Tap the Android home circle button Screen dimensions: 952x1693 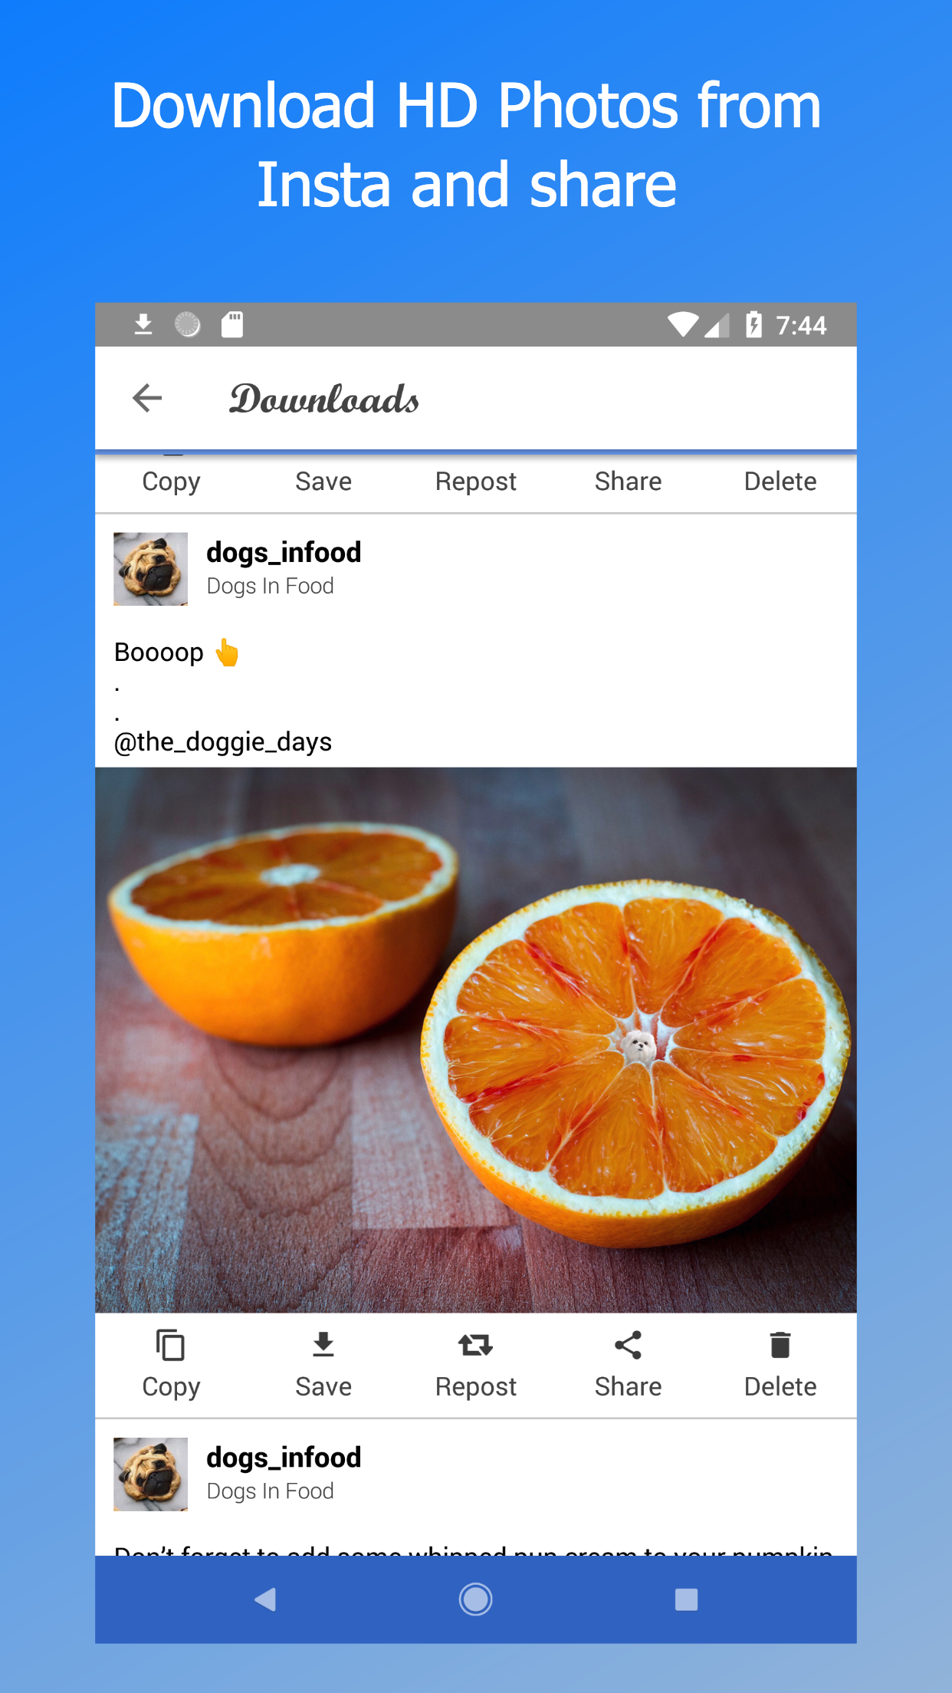475,1599
